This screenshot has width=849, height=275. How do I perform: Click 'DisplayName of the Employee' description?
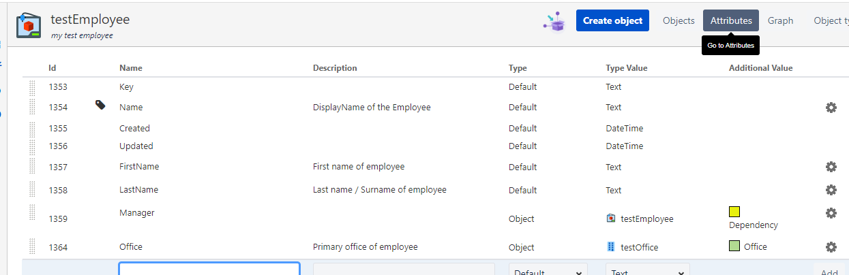tap(372, 107)
